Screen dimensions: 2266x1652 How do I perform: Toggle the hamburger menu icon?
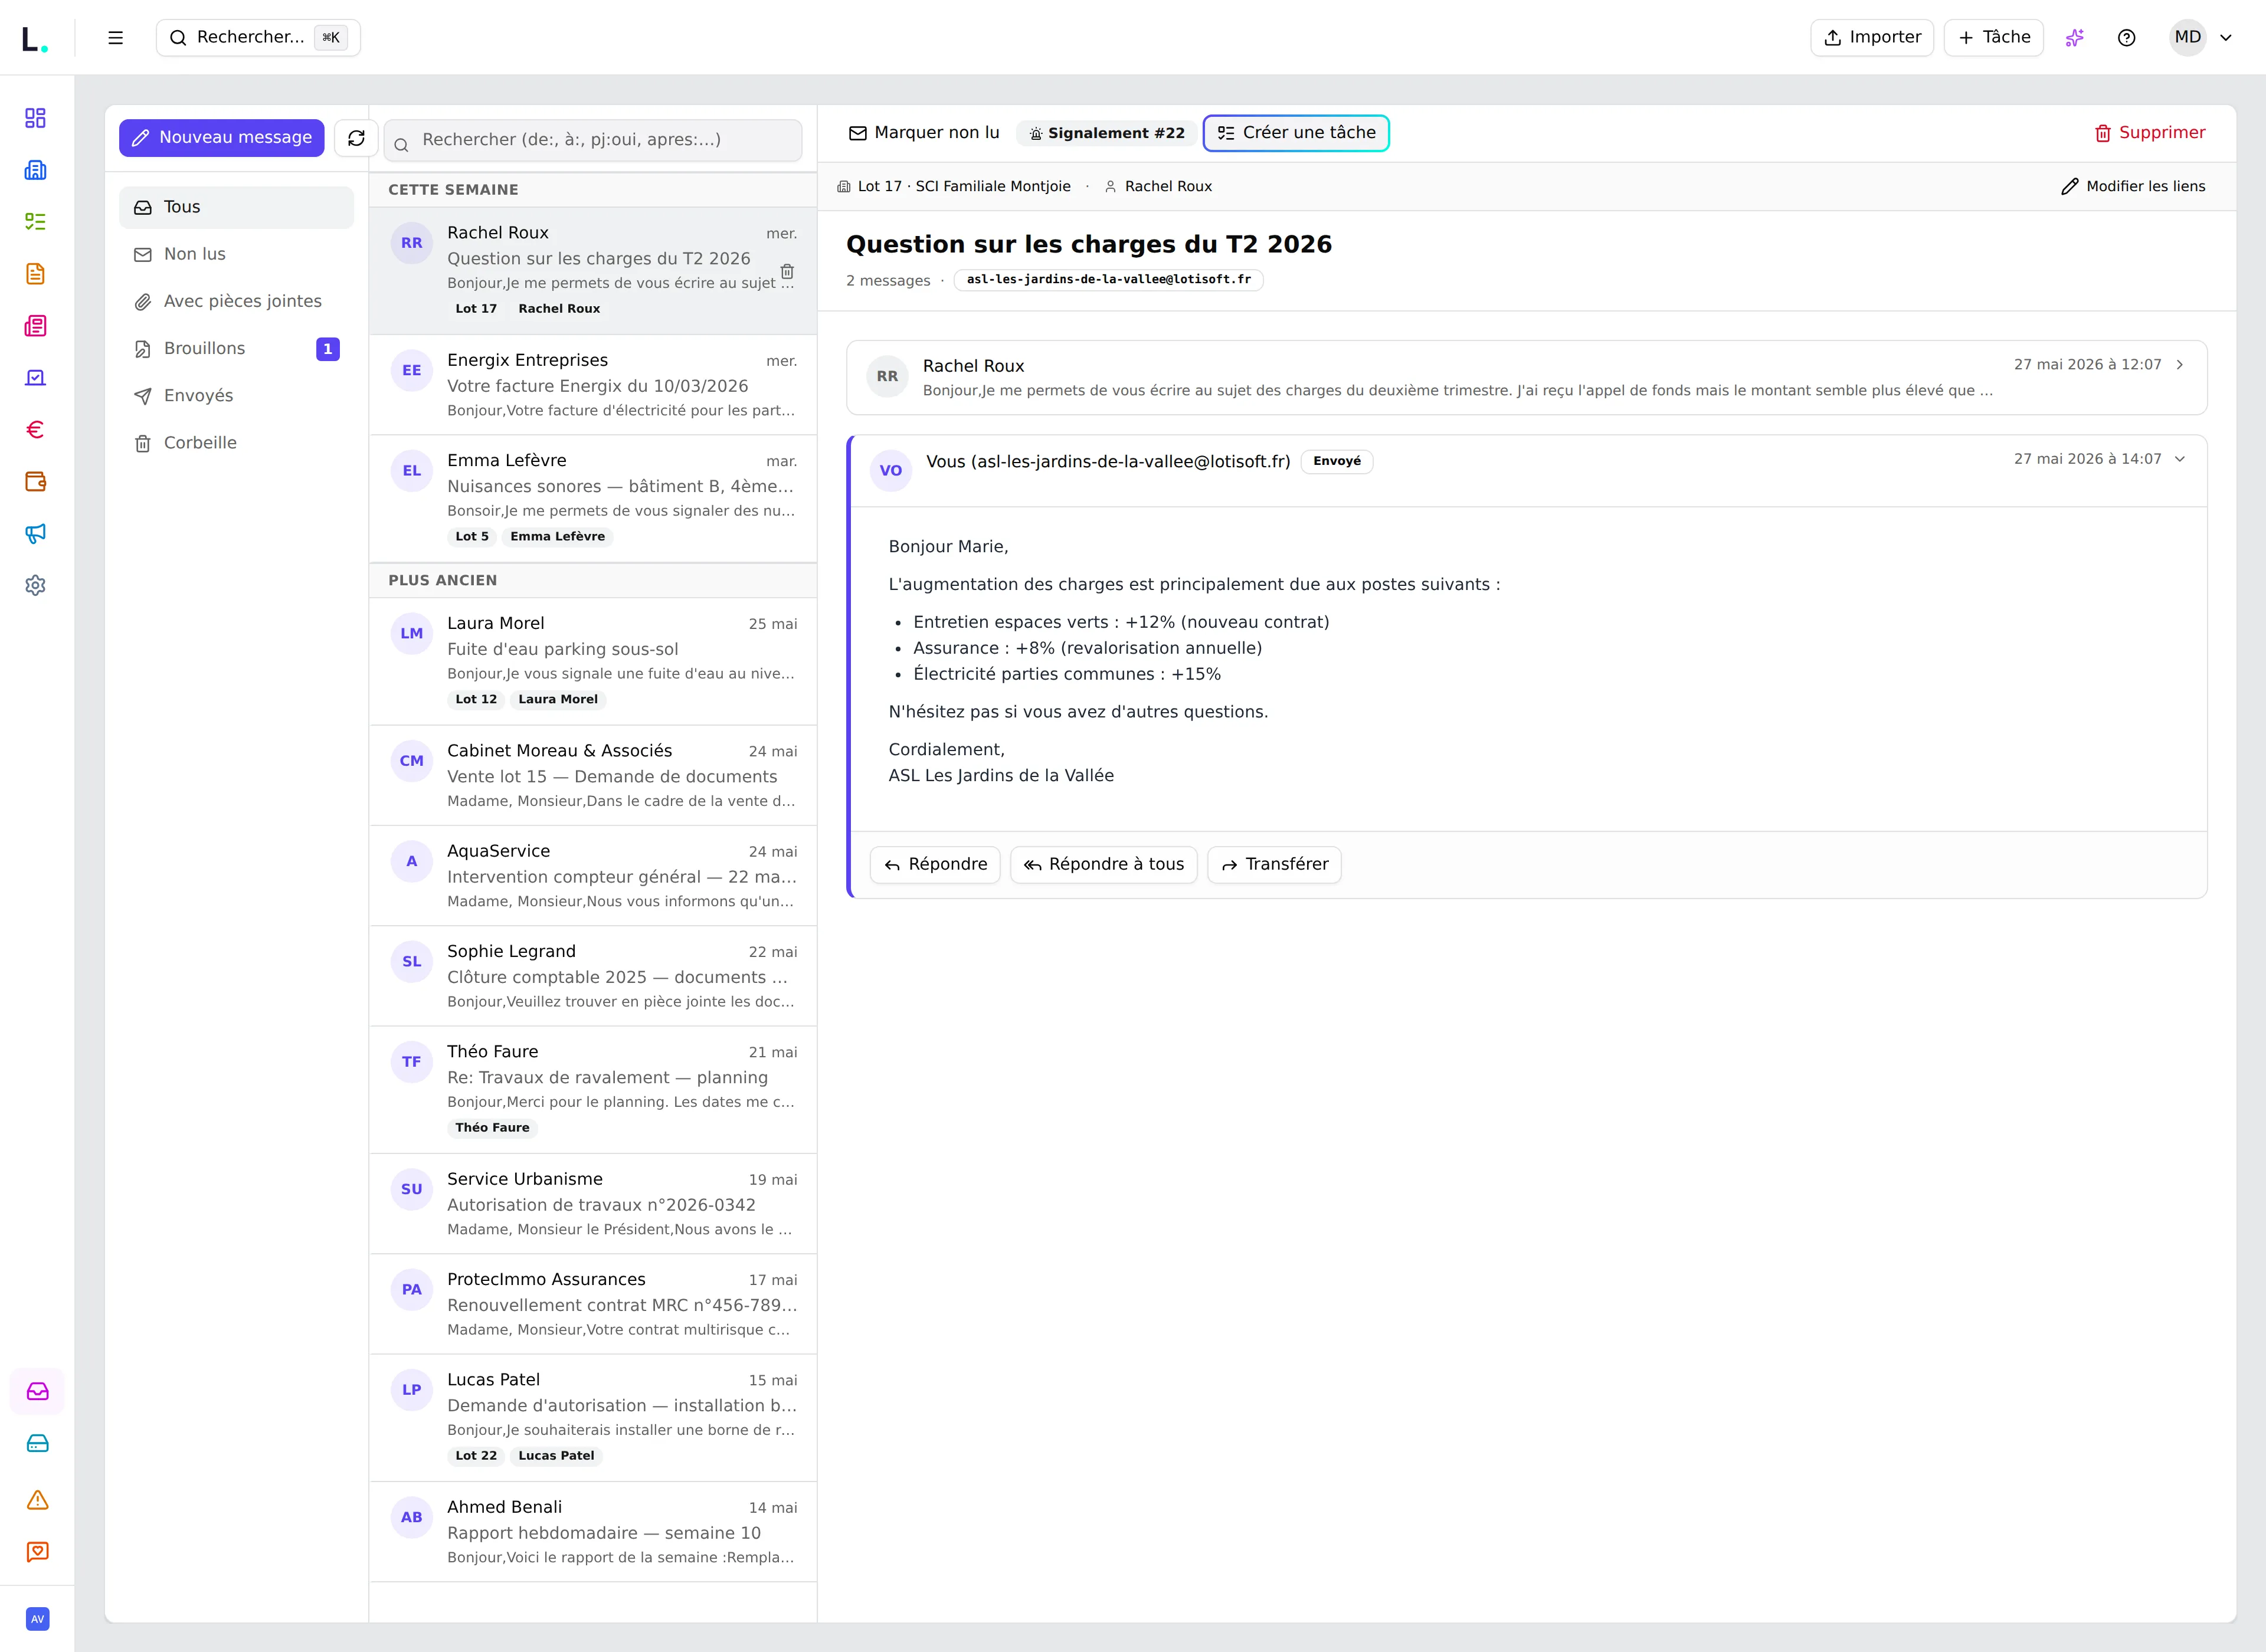click(x=116, y=38)
